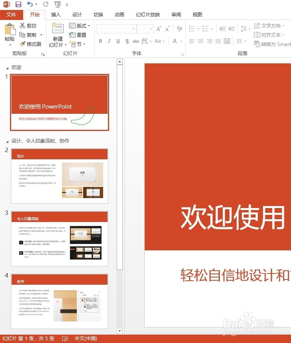Viewport: 291px width, 343px height.
Task: Click the Paste (粘贴) clipboard icon
Action: [10, 29]
